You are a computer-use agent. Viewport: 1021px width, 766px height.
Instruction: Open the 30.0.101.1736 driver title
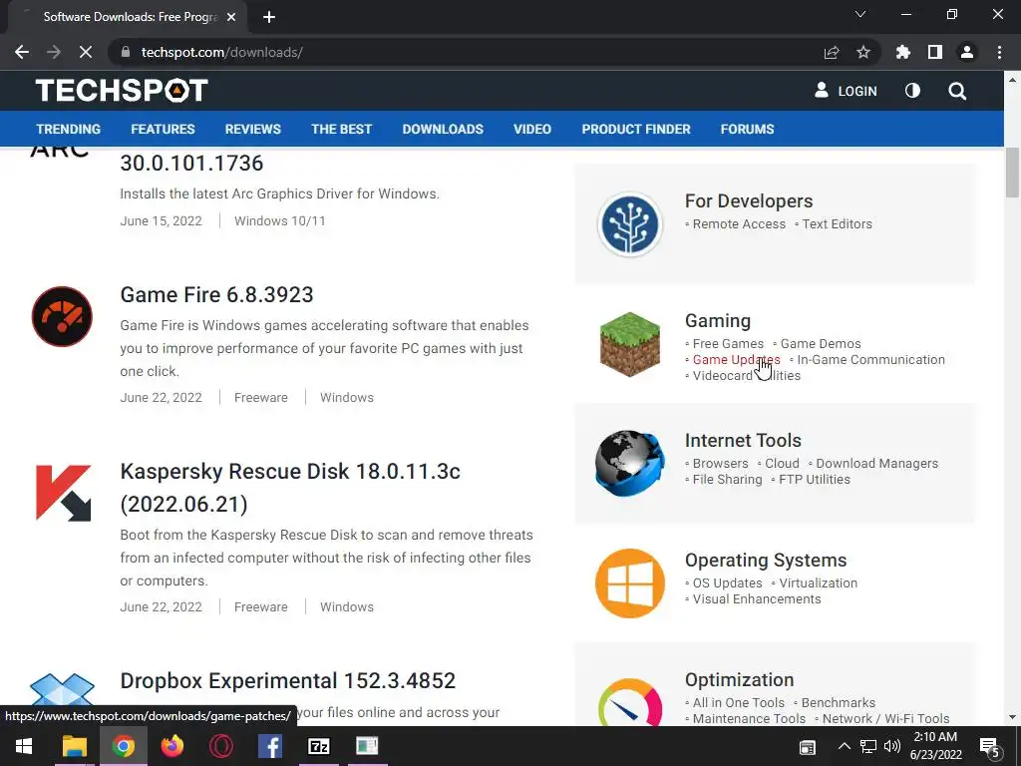tap(191, 163)
